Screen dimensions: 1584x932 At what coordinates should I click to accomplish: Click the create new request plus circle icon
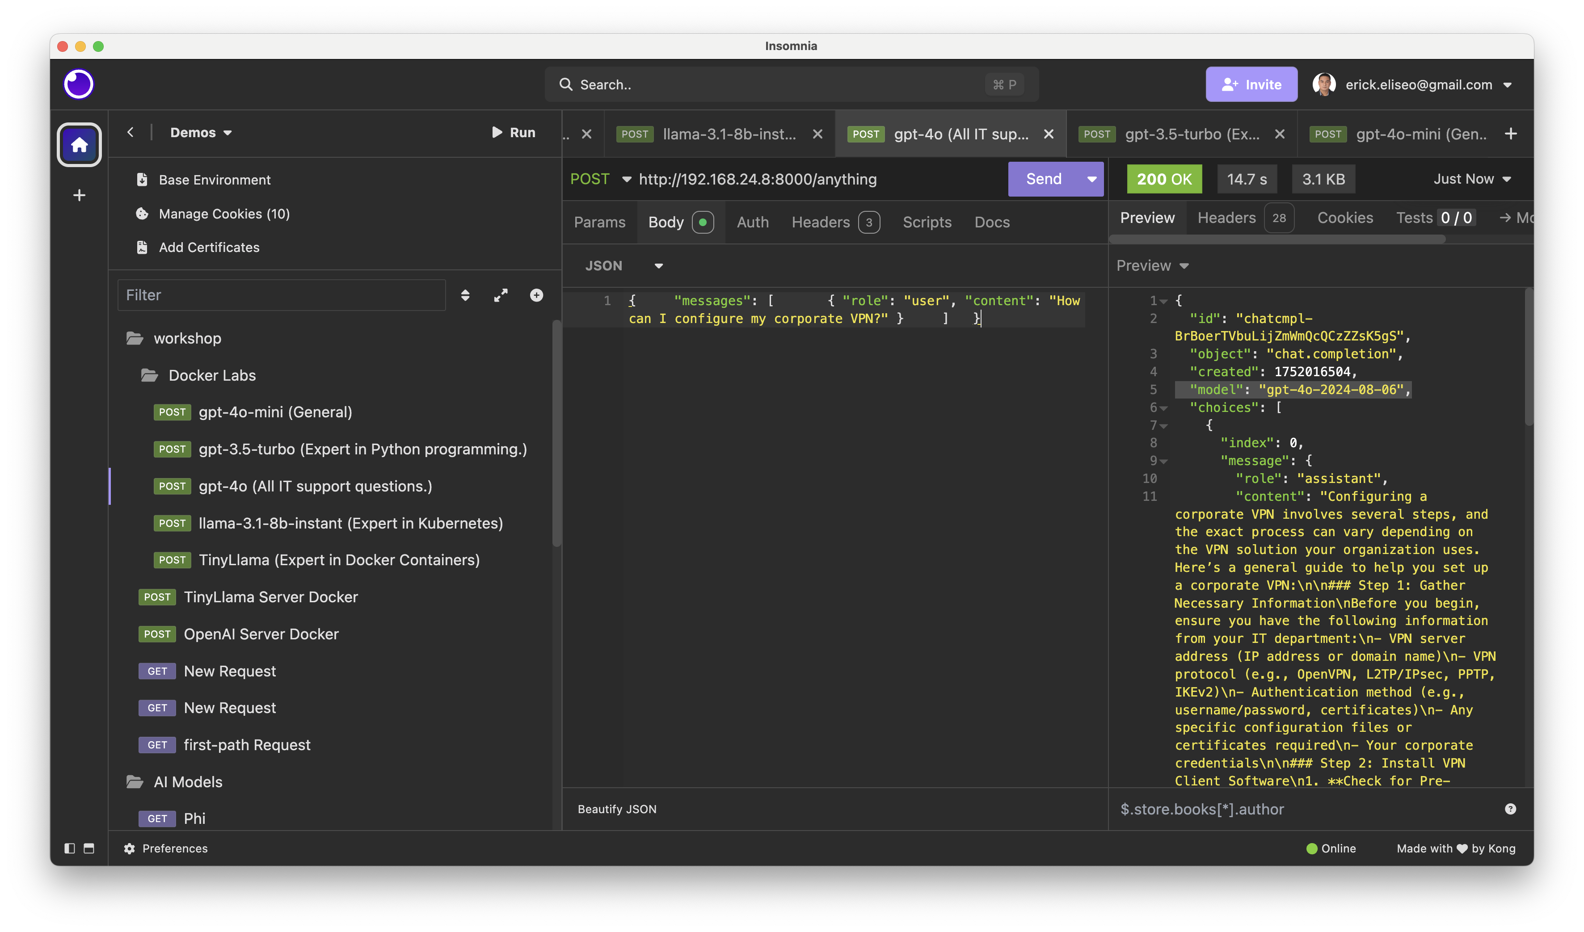[536, 295]
